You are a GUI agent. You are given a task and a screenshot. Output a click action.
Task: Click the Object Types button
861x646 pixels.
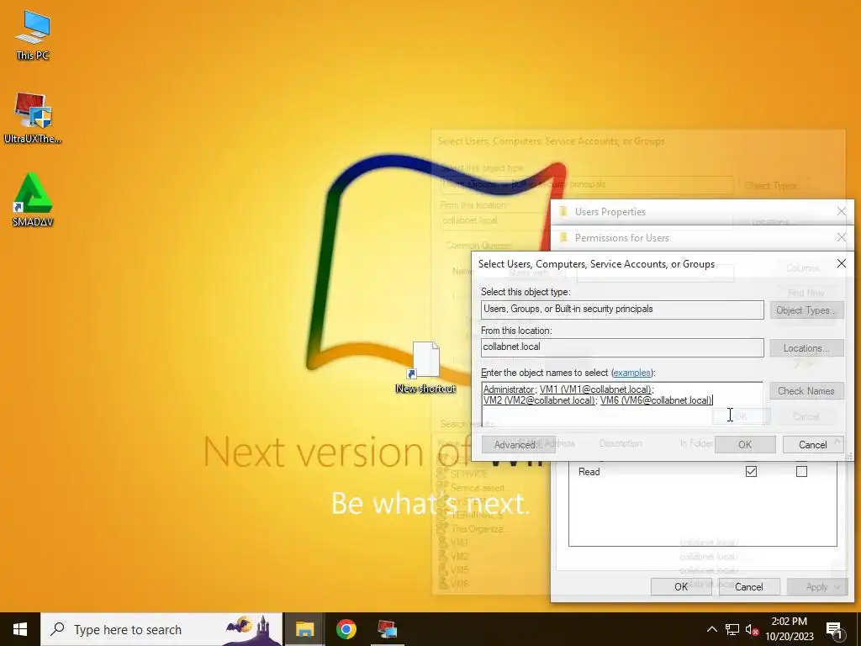(806, 310)
